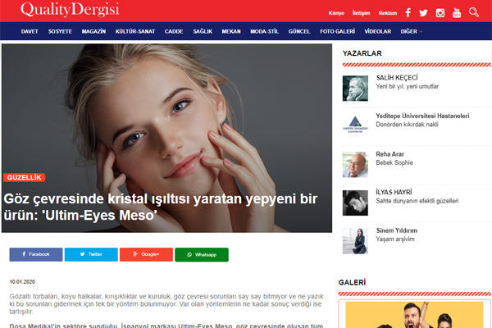
Task: Click the search magnifier icon
Action: pyautogui.click(x=474, y=12)
